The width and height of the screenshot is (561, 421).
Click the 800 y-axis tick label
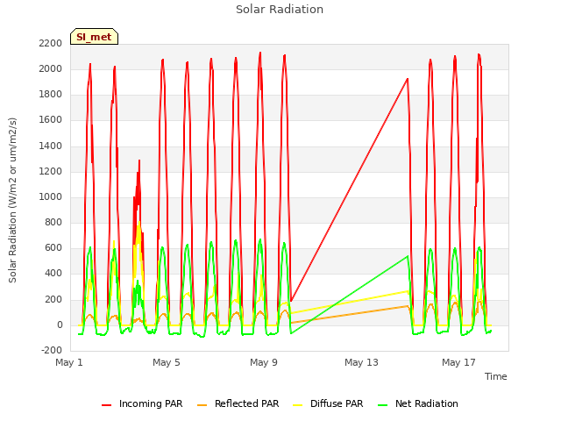[53, 222]
